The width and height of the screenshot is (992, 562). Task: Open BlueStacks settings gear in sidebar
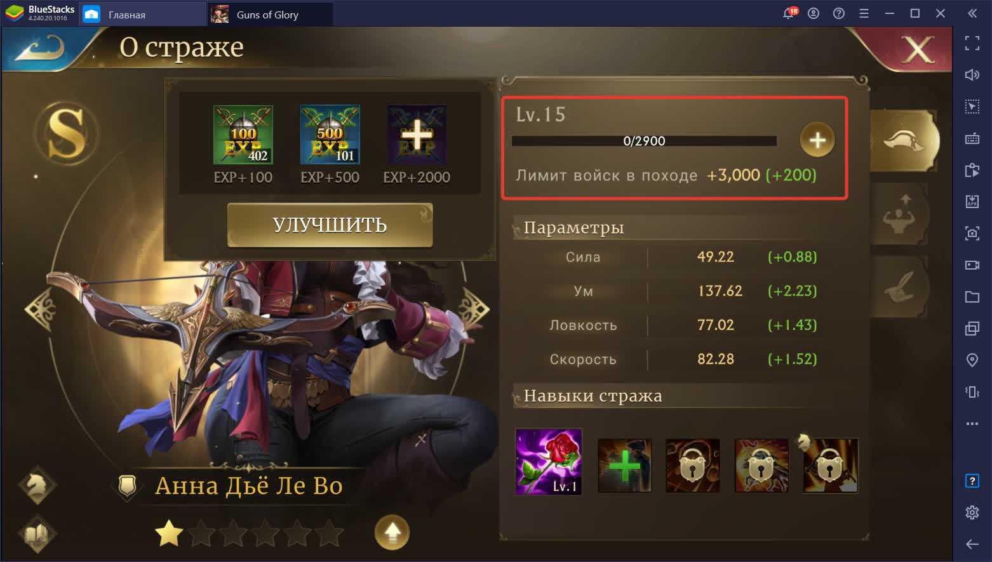[x=972, y=513]
